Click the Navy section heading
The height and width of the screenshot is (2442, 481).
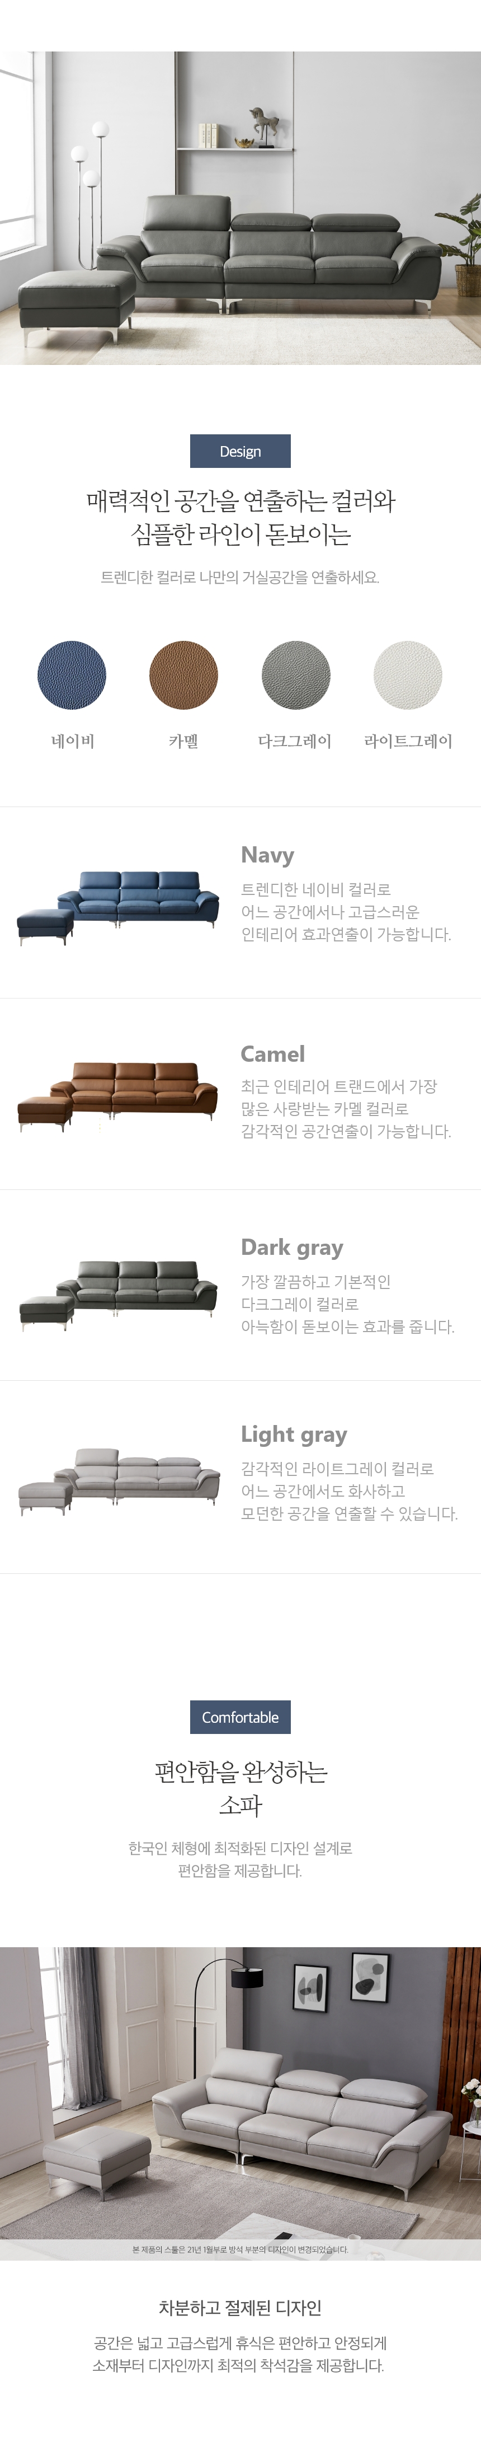click(x=268, y=855)
